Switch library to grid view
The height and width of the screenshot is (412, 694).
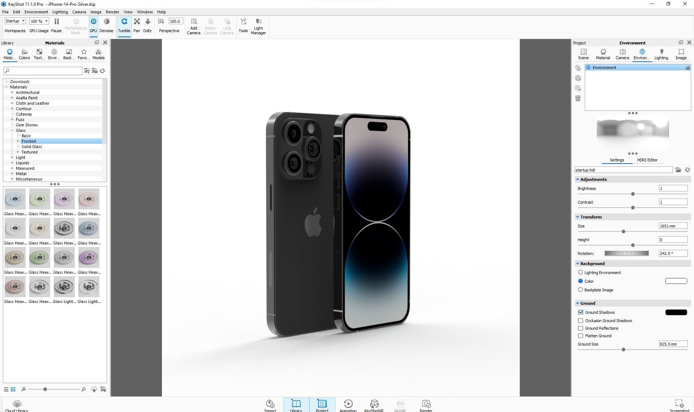click(x=13, y=389)
